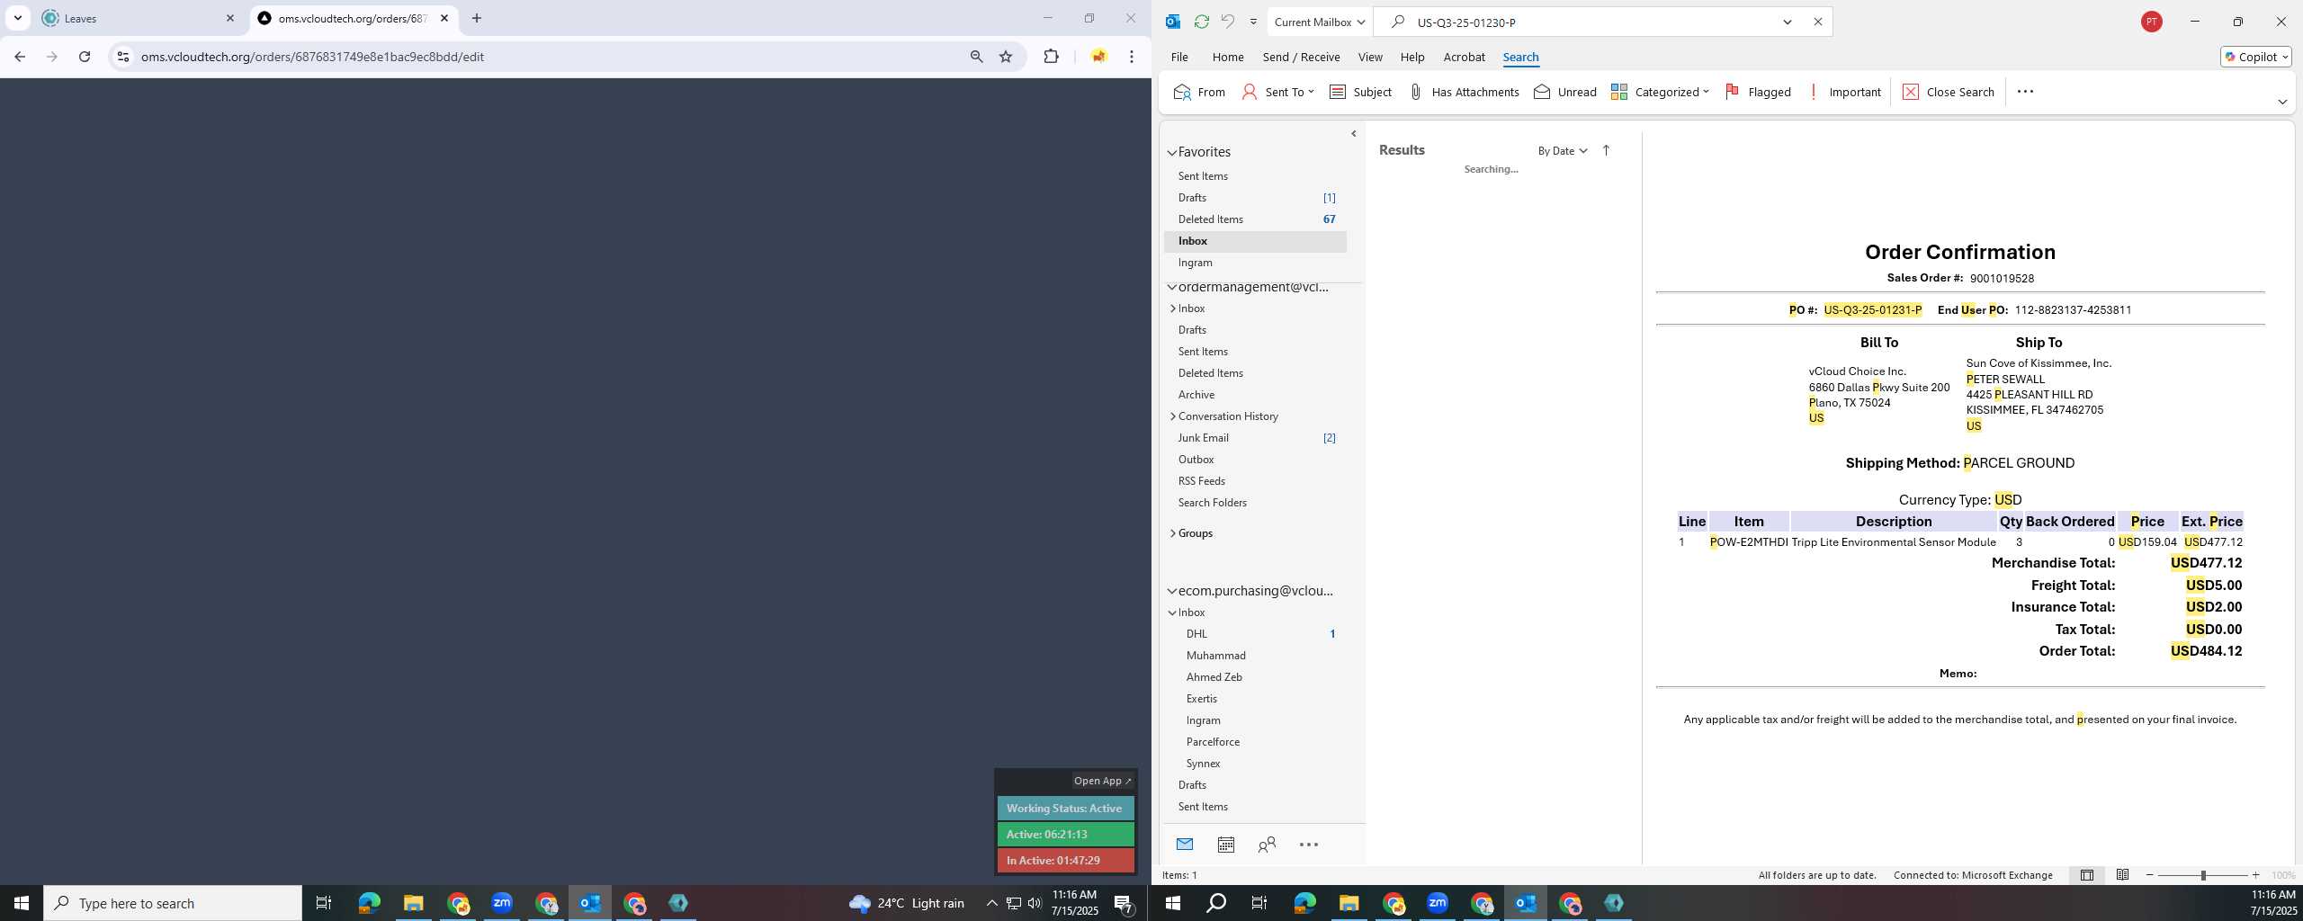Expand the Groups section

pos(1173,533)
